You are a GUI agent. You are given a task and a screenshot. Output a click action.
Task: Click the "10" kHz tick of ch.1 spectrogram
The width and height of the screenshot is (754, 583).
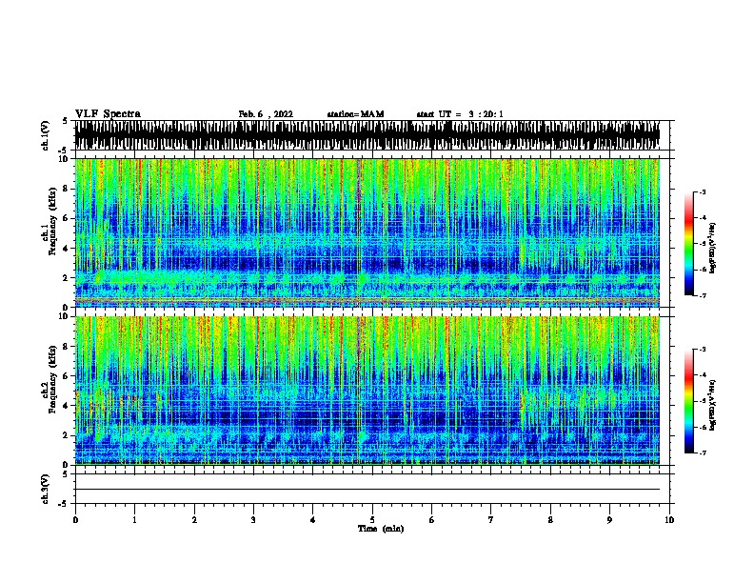click(65, 159)
